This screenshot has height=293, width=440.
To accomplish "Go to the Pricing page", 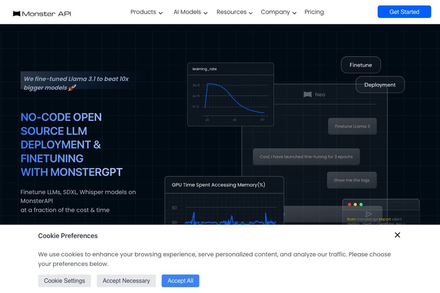I will (x=314, y=12).
